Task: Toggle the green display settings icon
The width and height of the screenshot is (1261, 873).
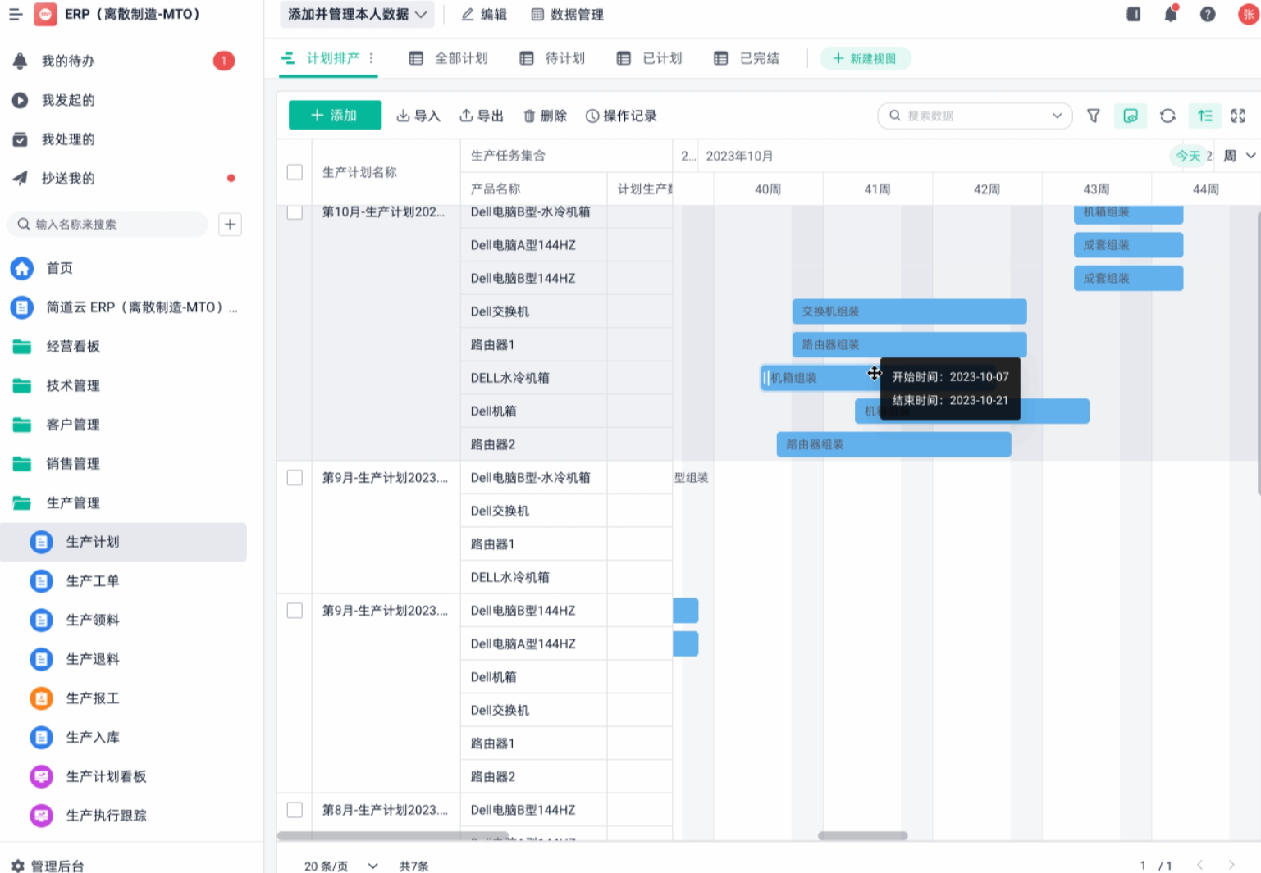Action: click(x=1131, y=116)
